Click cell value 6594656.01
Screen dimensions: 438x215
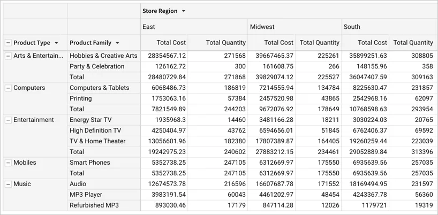tap(276, 130)
